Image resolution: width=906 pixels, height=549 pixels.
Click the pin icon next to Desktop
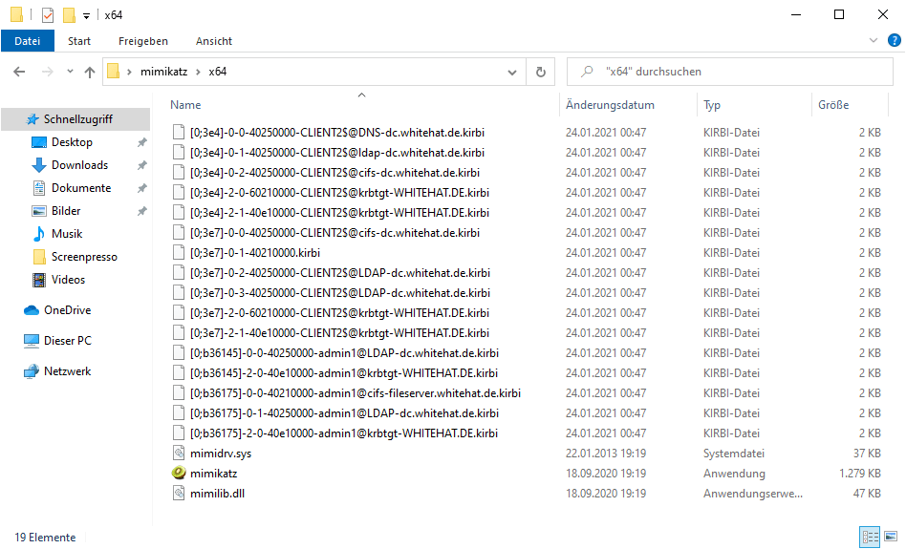(x=141, y=142)
